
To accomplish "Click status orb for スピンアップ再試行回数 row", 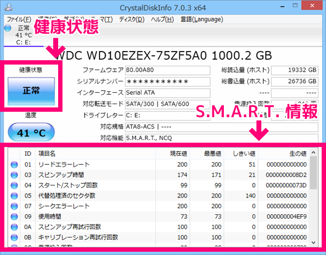I will point(14,227).
